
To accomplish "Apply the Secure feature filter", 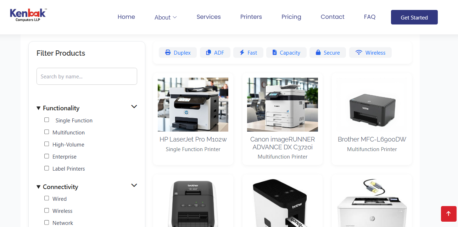I will pos(328,52).
